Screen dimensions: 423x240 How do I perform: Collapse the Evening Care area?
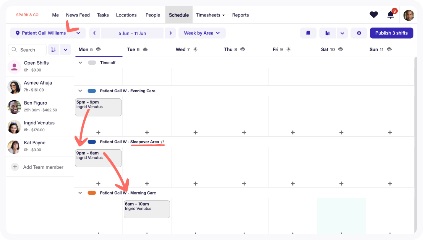(80, 91)
